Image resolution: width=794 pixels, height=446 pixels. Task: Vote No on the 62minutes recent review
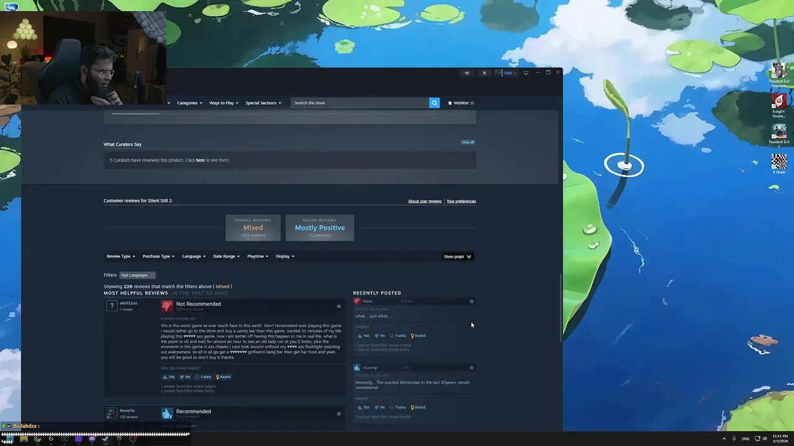coord(380,407)
